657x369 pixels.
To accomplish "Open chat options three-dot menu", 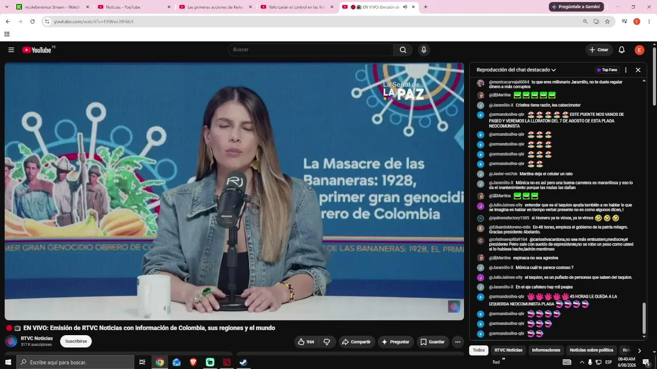I will pyautogui.click(x=626, y=70).
